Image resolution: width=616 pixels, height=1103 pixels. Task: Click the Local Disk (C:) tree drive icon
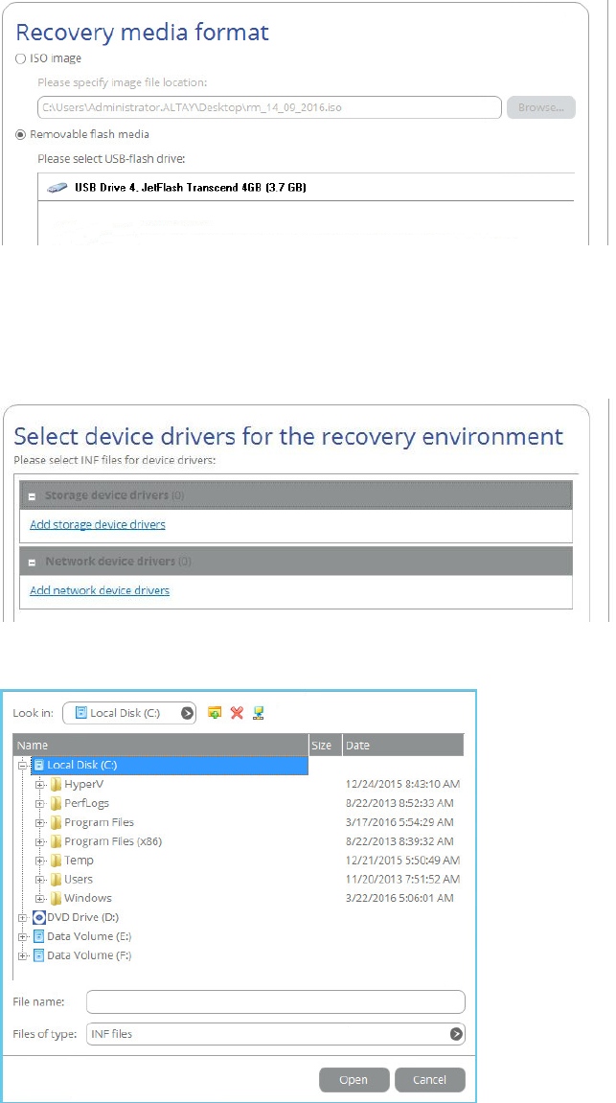point(39,765)
